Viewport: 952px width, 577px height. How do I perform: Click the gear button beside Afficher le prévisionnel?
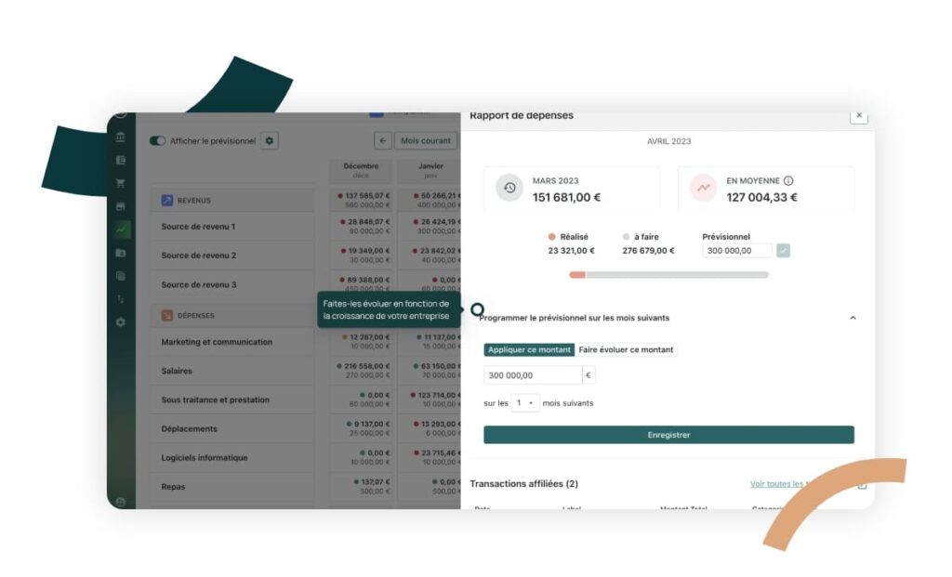(270, 140)
